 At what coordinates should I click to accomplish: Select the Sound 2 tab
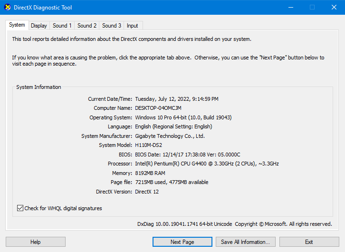click(87, 26)
